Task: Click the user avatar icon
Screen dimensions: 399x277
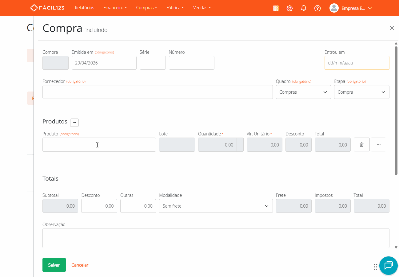Action: [334, 8]
